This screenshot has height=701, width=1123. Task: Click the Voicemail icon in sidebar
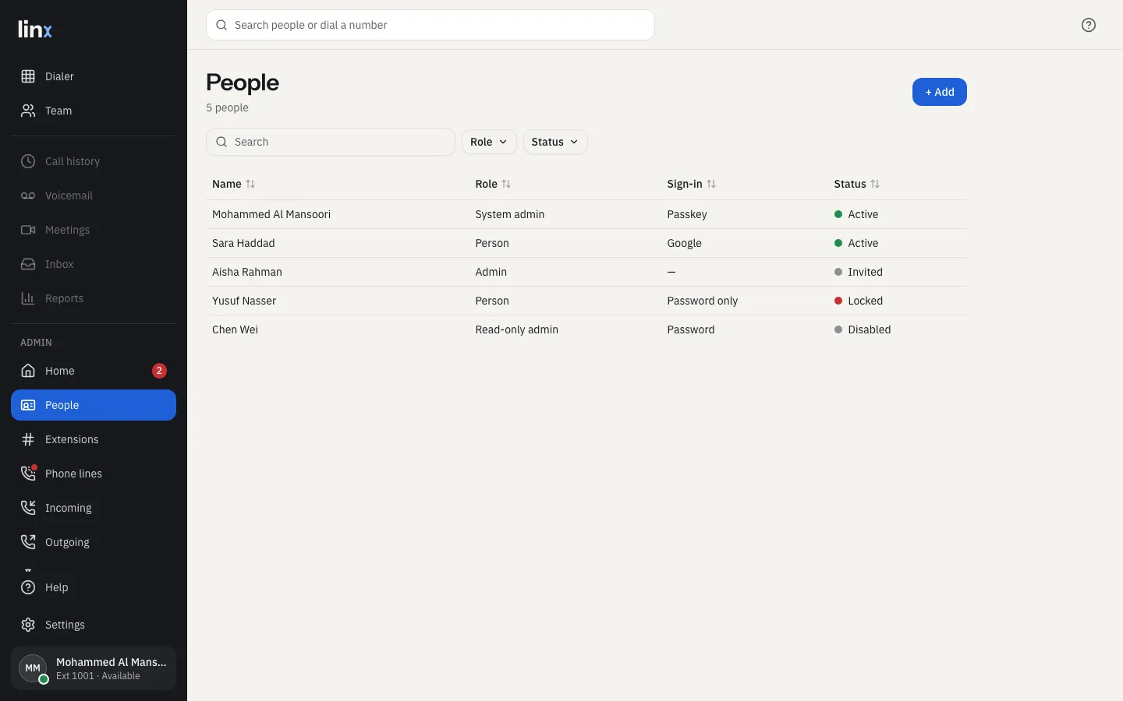click(x=28, y=196)
